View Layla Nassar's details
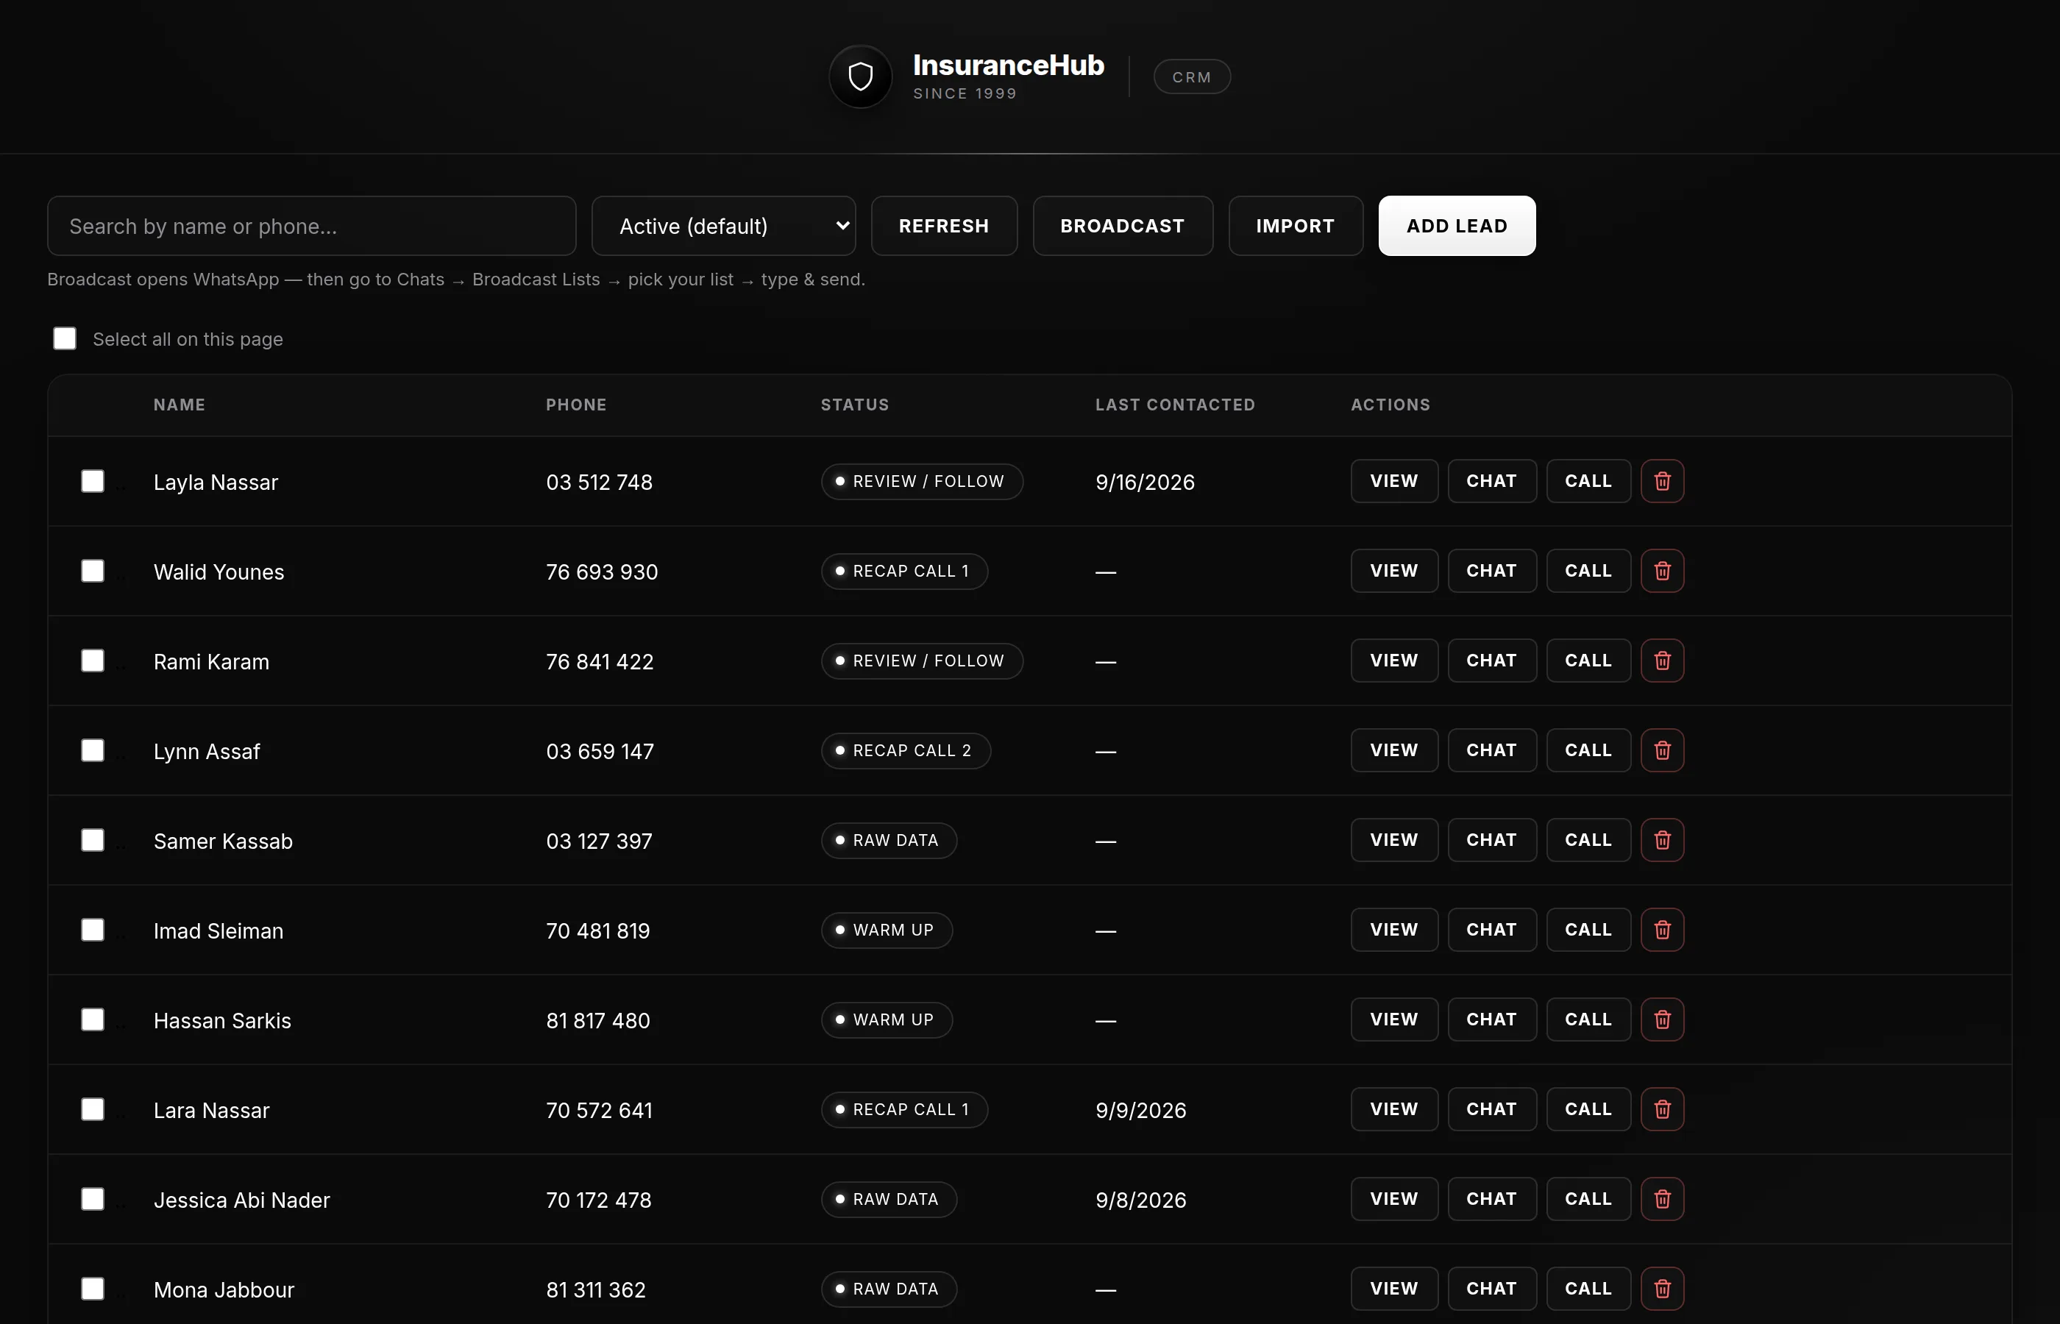Image resolution: width=2060 pixels, height=1324 pixels. click(1393, 482)
